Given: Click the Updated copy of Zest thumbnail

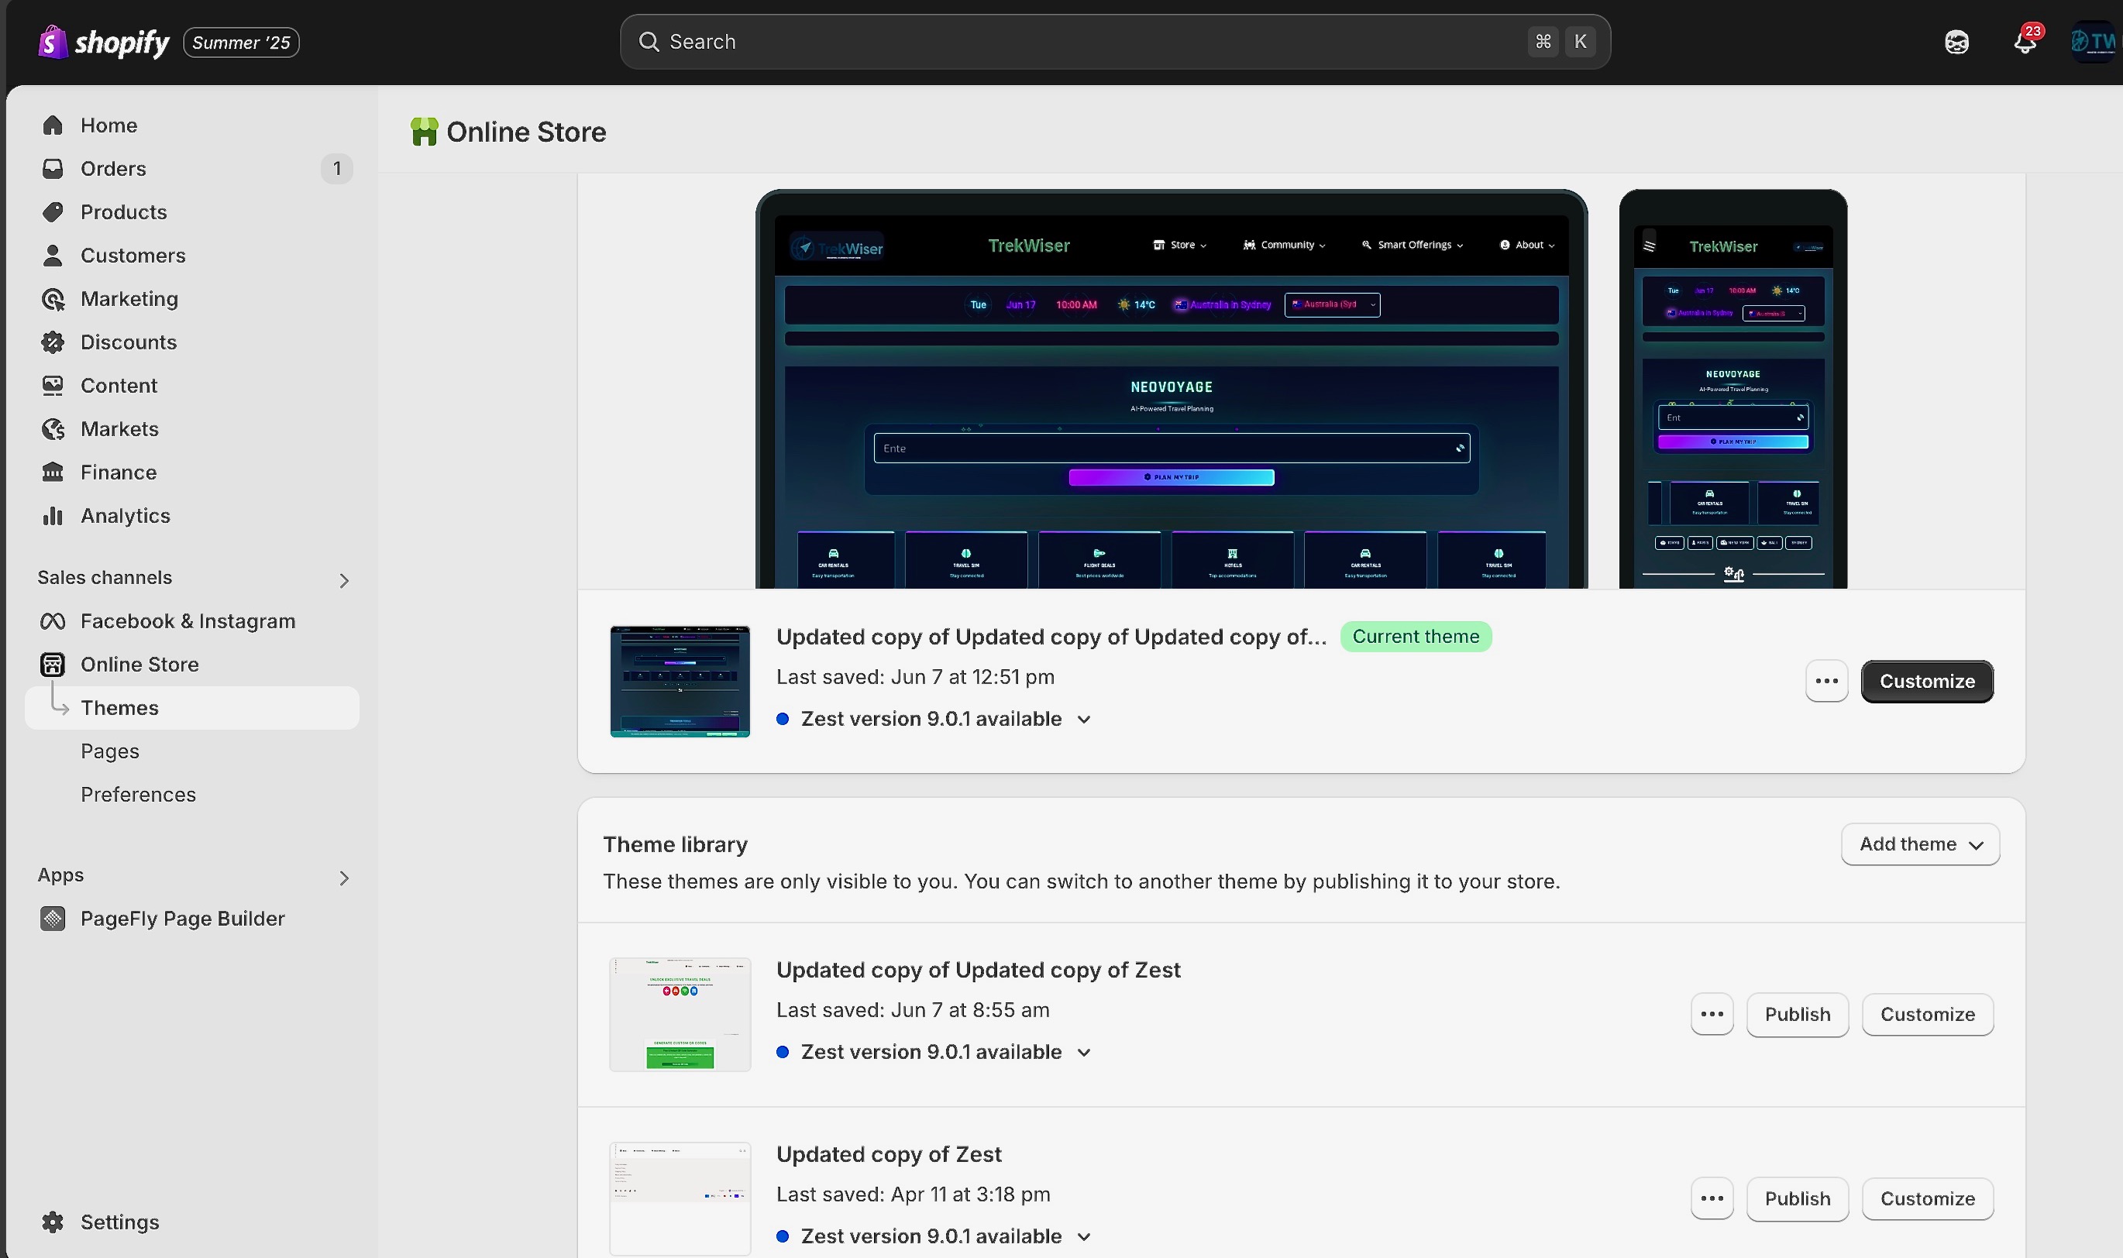Looking at the screenshot, I should point(680,1198).
